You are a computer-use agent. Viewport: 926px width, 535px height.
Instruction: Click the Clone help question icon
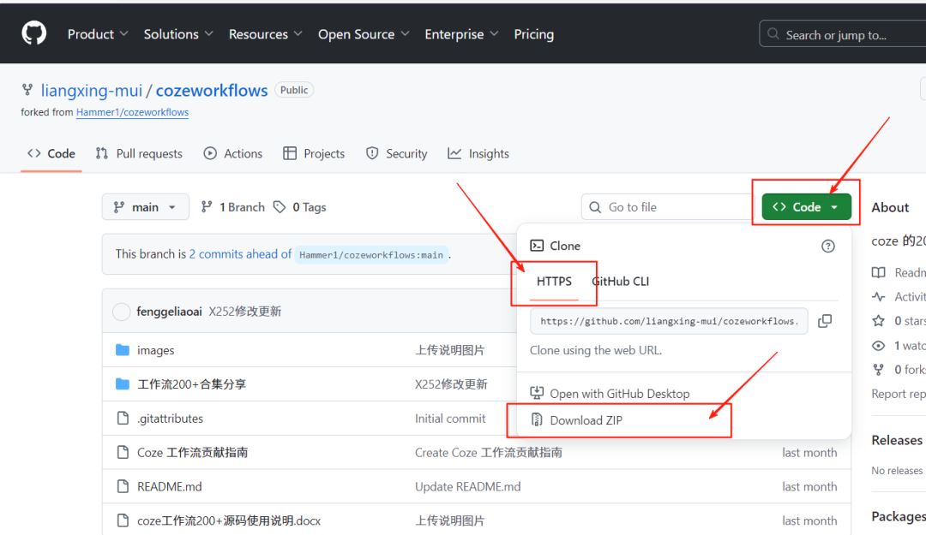[828, 246]
